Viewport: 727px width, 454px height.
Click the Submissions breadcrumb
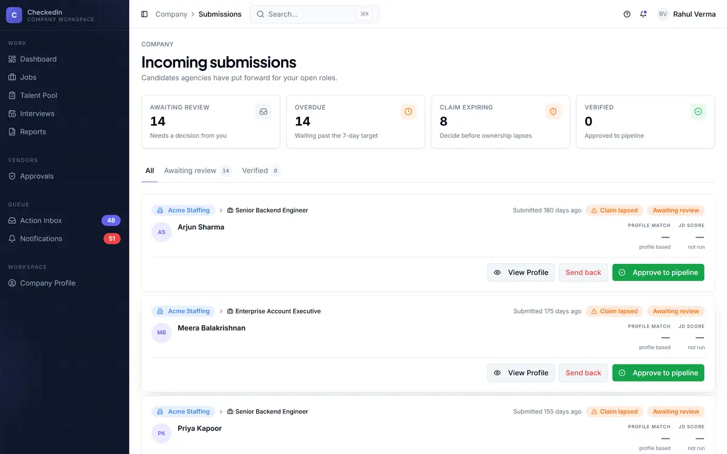click(220, 14)
